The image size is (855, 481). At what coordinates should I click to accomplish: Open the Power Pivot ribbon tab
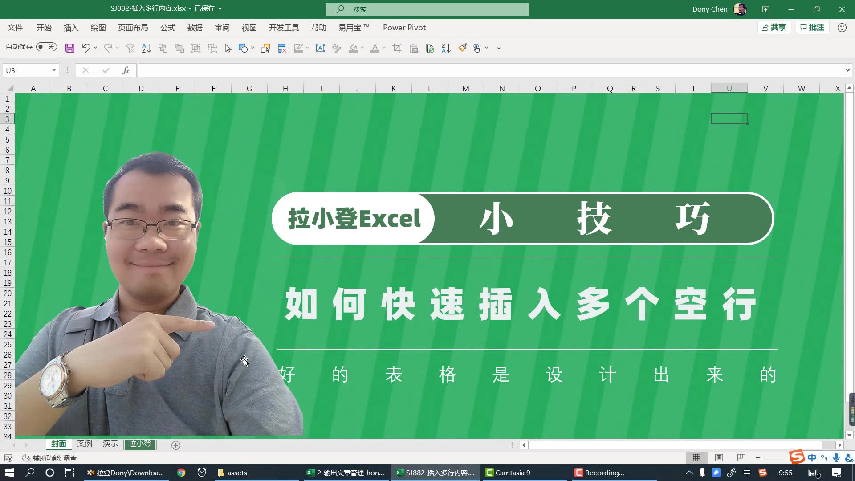pyautogui.click(x=404, y=28)
